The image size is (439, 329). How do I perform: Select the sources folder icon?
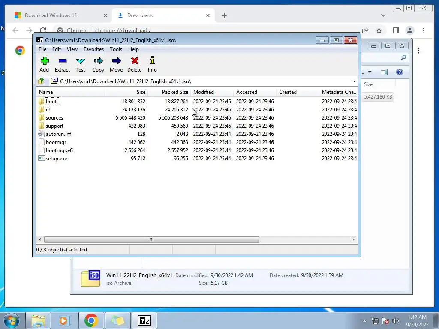point(42,117)
